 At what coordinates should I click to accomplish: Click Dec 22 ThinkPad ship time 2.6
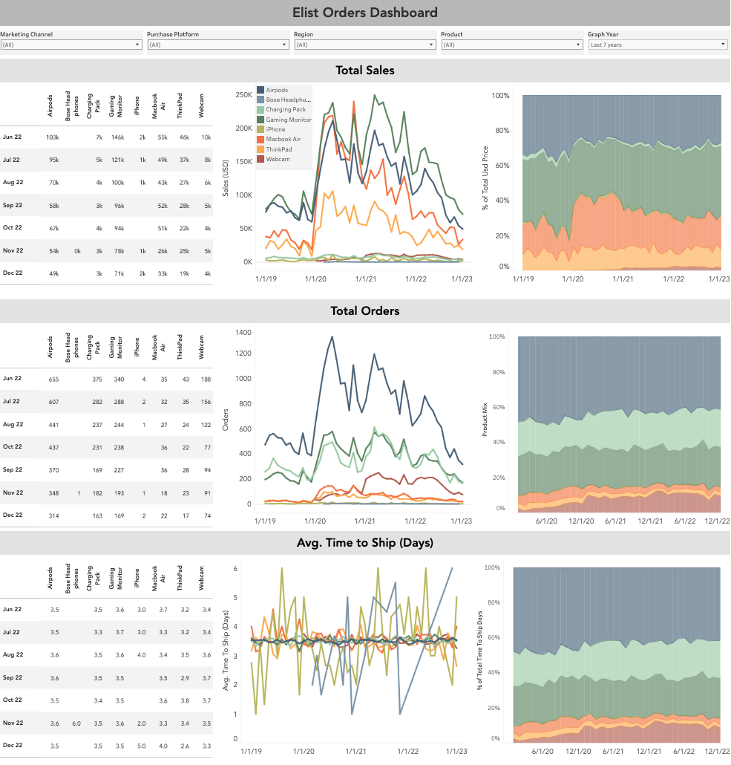pos(185,746)
